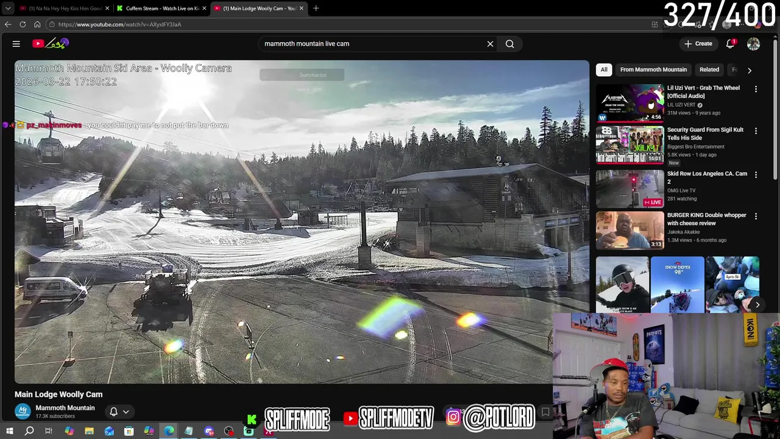The width and height of the screenshot is (780, 439).
Task: Open Mammoth Mountain channel avatar
Action: click(x=23, y=412)
